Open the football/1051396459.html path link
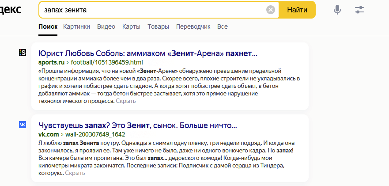Viewport: 389px width, 186px height. pyautogui.click(x=107, y=62)
